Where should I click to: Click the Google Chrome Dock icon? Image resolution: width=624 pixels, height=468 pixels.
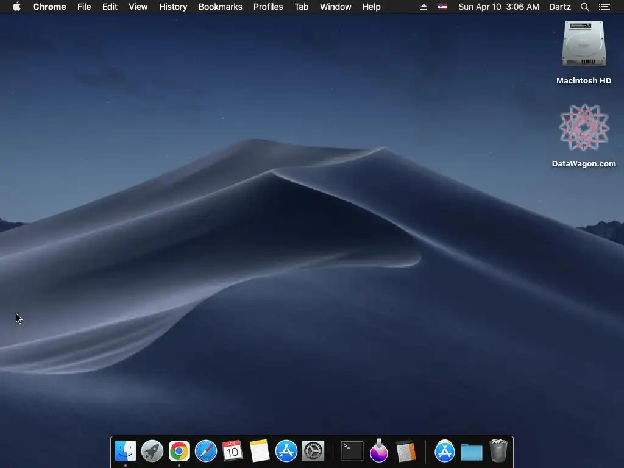pos(179,452)
